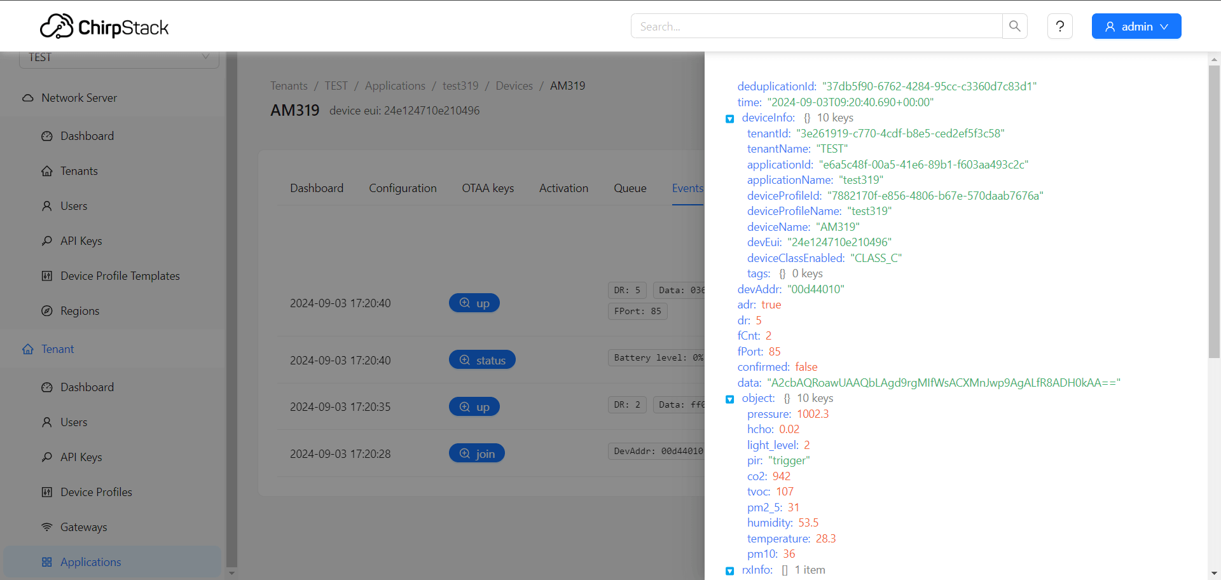Click the DevAddr: 00d44010 tag

click(x=656, y=451)
